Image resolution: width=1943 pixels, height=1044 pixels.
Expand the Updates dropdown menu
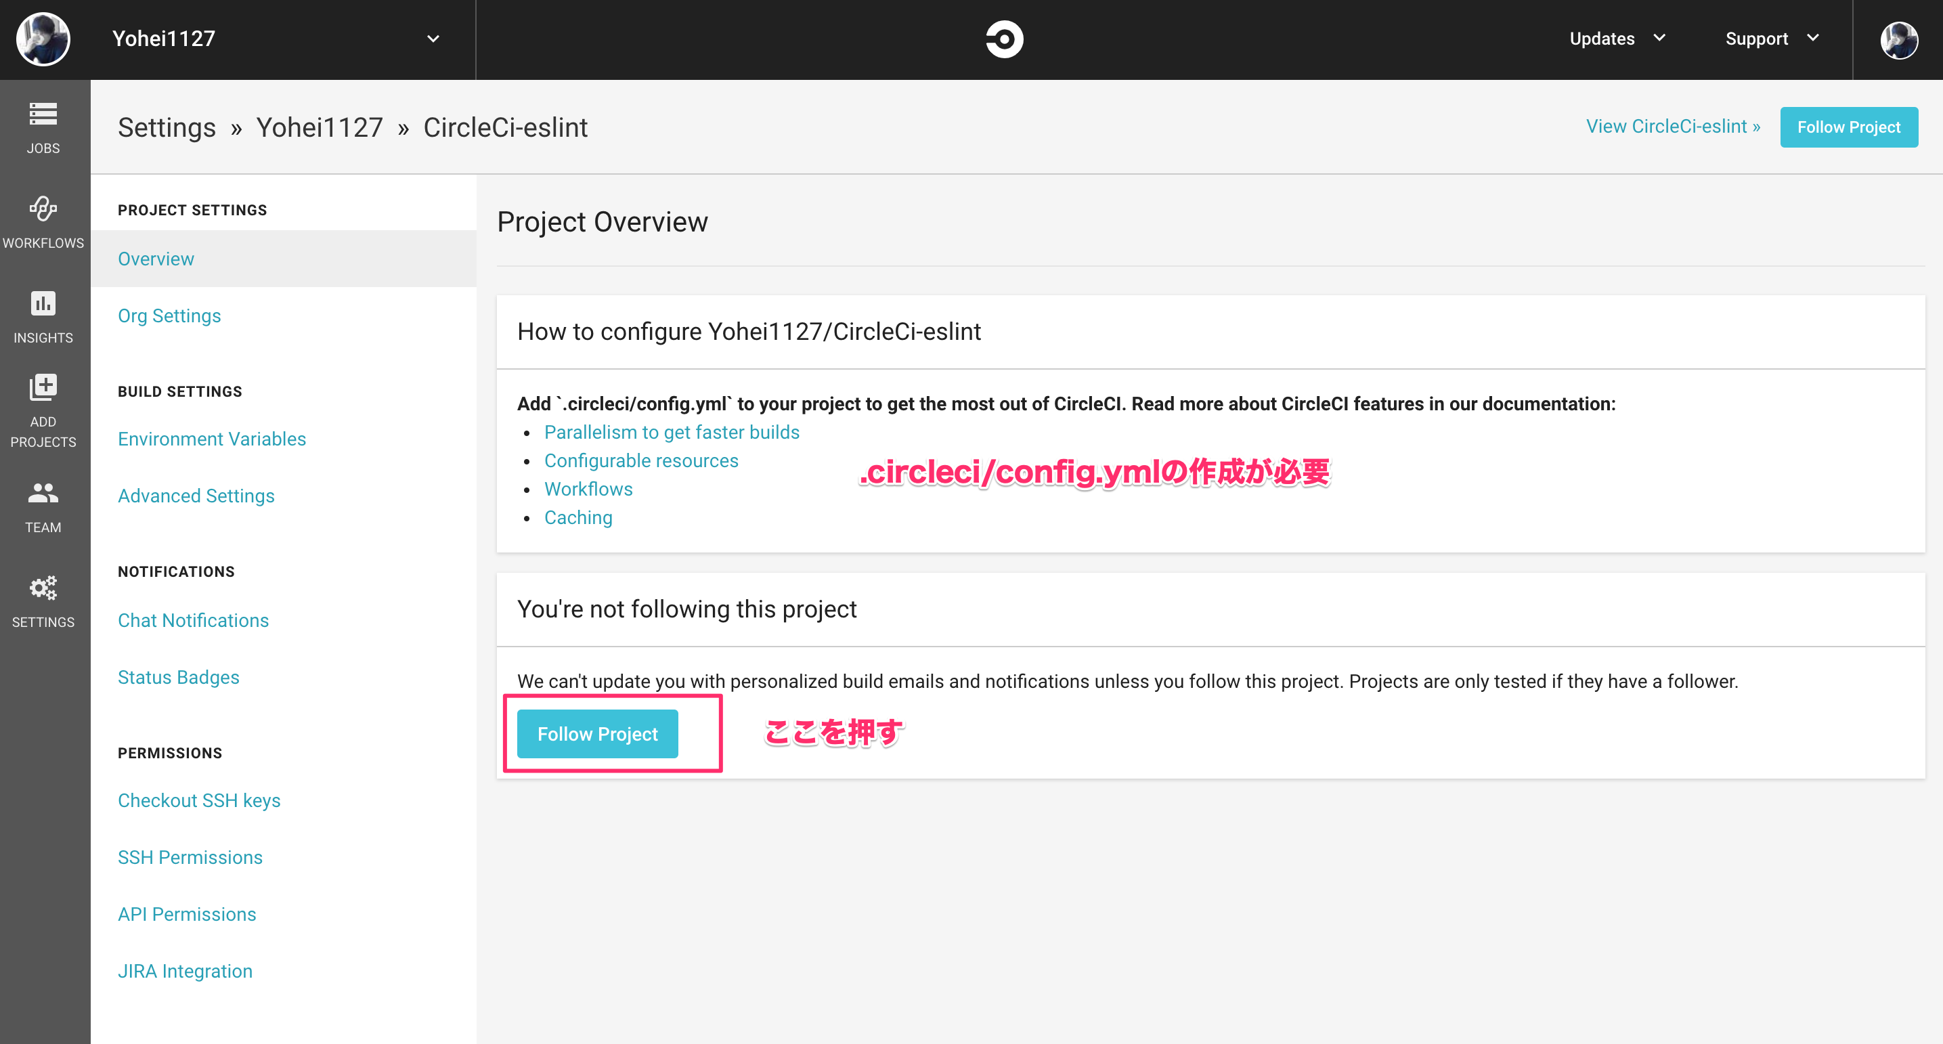pos(1617,39)
